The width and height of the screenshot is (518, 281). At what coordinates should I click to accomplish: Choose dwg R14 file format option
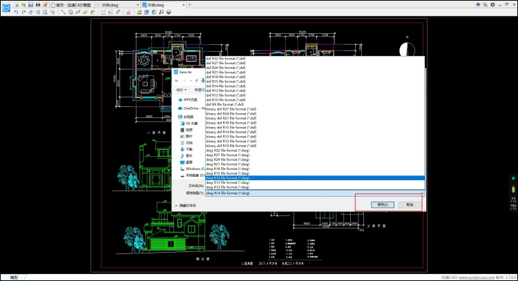tap(315, 178)
